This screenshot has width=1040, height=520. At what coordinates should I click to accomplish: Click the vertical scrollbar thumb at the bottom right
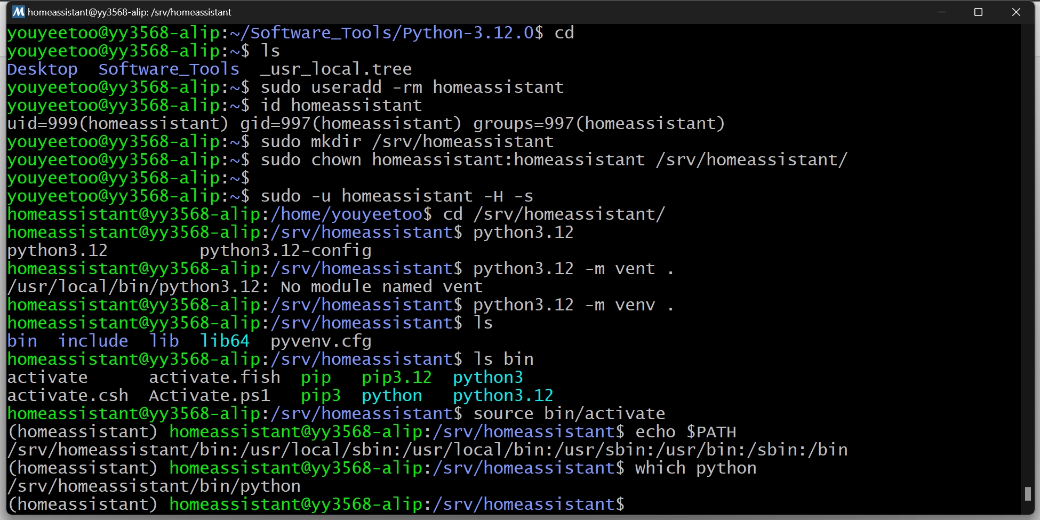tap(1028, 493)
